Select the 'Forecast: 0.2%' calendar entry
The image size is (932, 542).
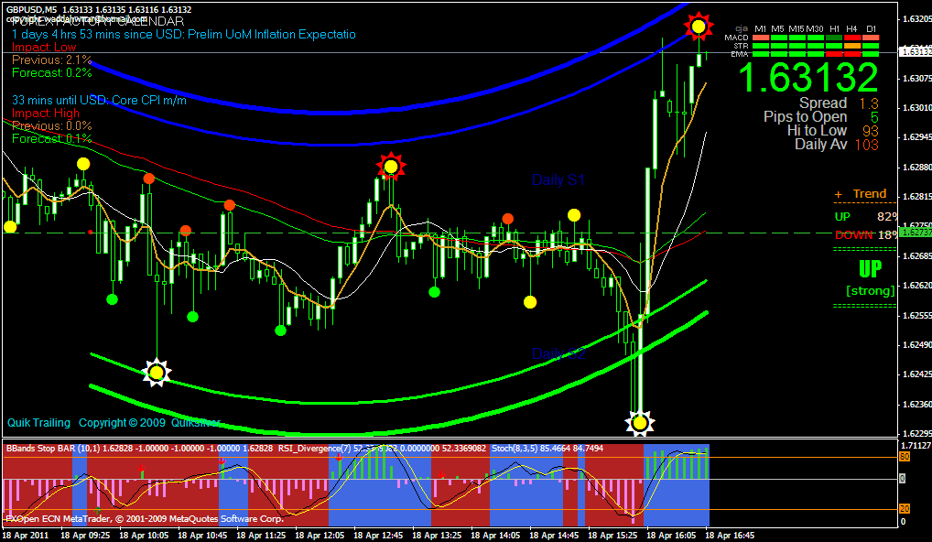[x=51, y=73]
